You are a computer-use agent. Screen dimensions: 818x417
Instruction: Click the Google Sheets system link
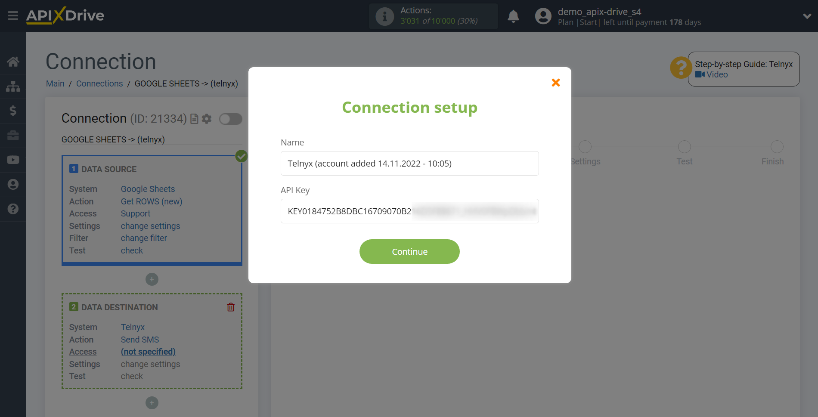click(148, 189)
